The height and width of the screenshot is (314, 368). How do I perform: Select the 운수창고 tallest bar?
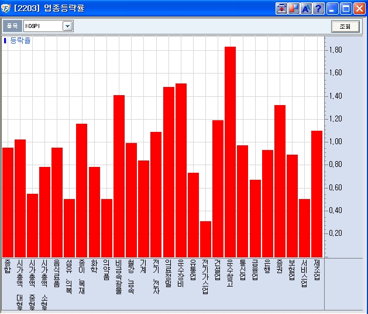(x=230, y=152)
